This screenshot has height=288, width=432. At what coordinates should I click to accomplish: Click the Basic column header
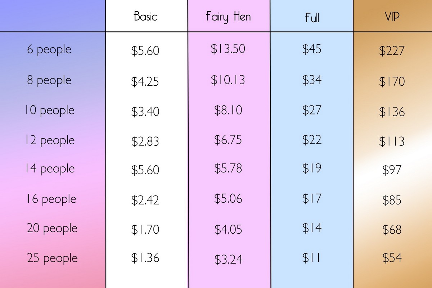coord(145,17)
